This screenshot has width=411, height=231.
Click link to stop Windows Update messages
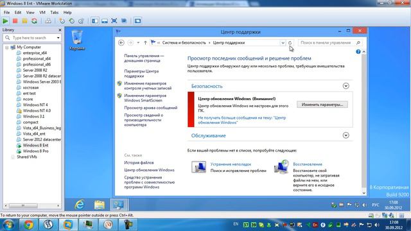(241, 120)
